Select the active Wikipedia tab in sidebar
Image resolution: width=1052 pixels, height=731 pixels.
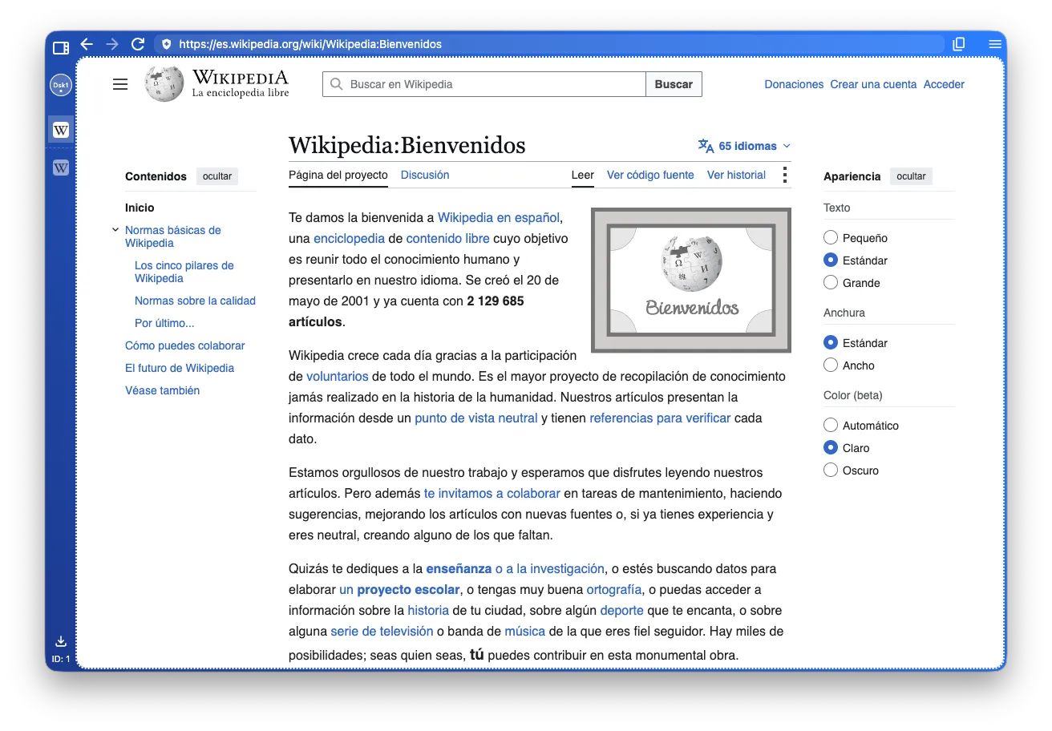pos(61,130)
